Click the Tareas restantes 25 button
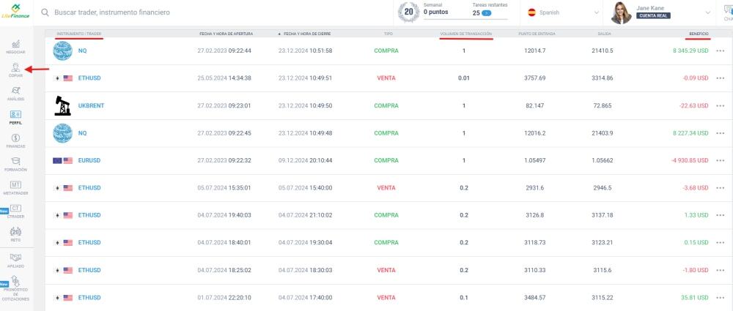Image resolution: width=733 pixels, height=311 pixels. (486, 13)
